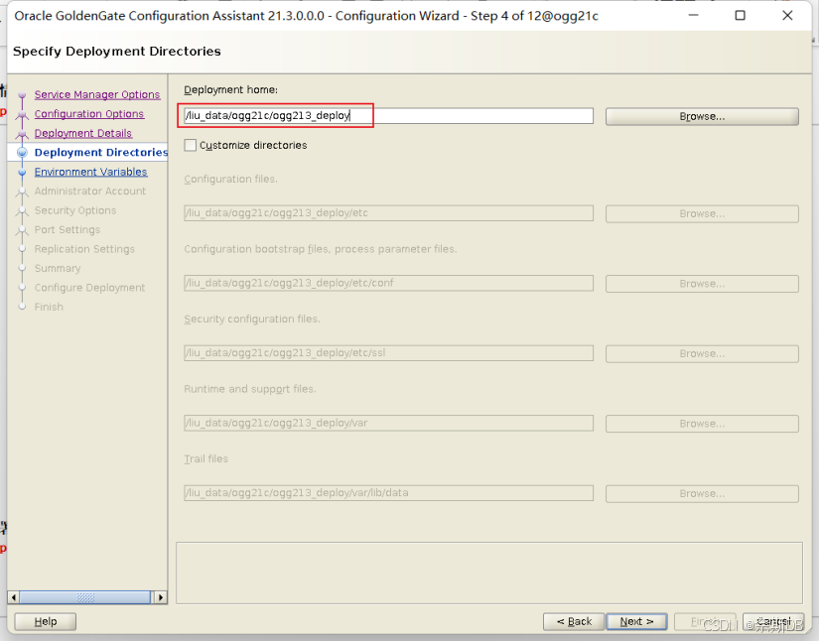
Task: Jump to the Environment Variables step
Action: [91, 172]
